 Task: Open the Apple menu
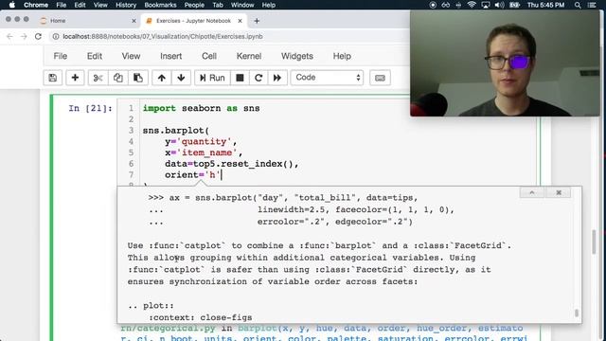11,5
